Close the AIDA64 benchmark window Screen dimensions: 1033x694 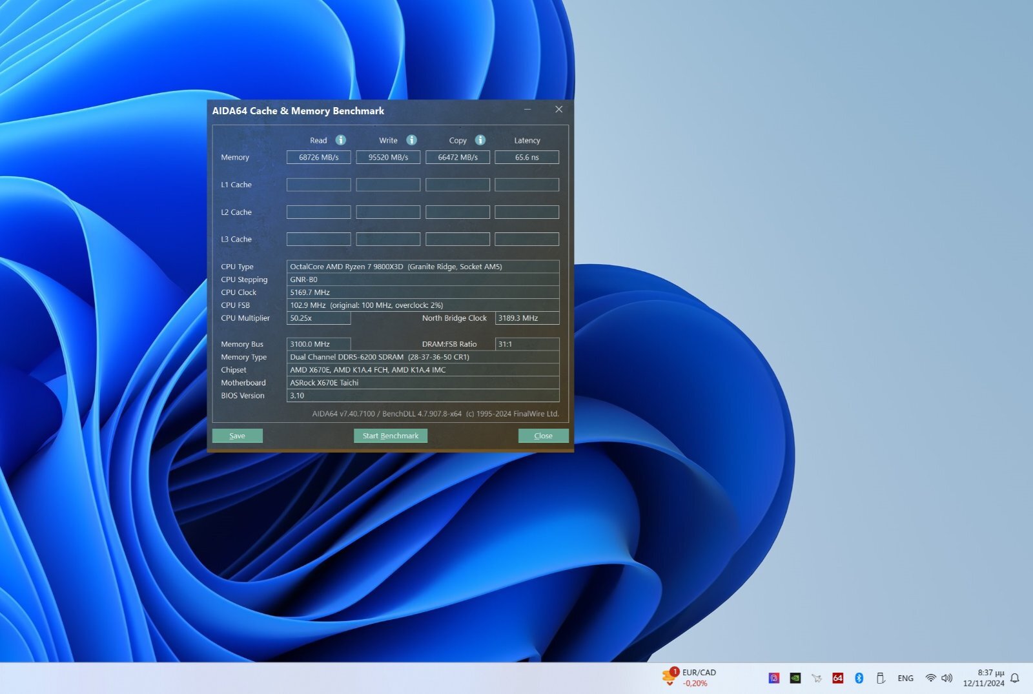tap(558, 110)
